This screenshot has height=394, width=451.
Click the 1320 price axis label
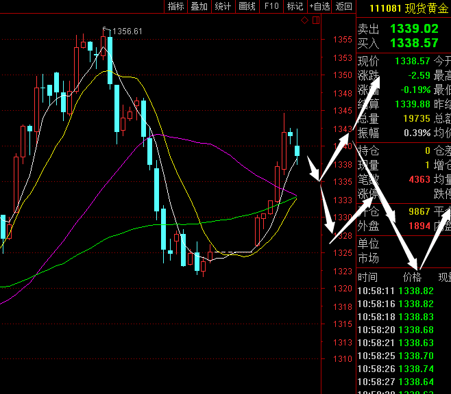(x=343, y=289)
